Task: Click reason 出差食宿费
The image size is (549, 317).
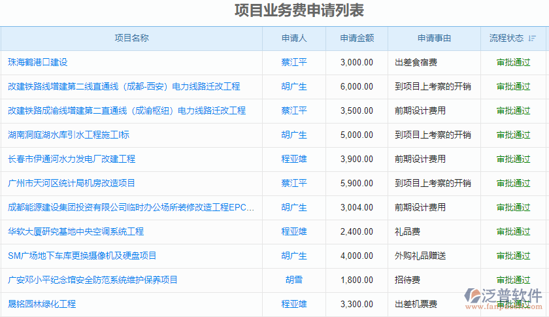Action: pos(416,62)
